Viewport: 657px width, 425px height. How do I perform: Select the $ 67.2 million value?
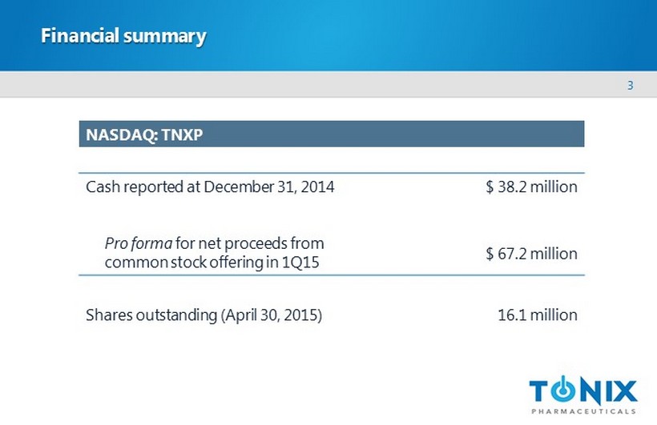pyautogui.click(x=531, y=253)
